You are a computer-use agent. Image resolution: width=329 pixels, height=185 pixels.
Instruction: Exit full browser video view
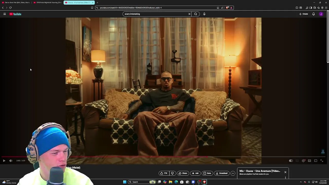322,161
